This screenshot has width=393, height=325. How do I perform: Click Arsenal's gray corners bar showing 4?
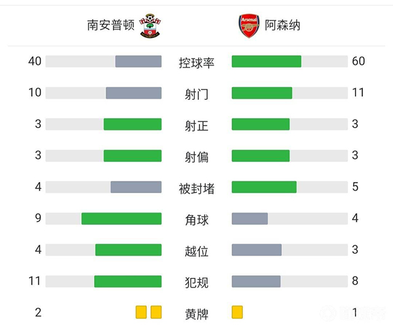tap(250, 218)
